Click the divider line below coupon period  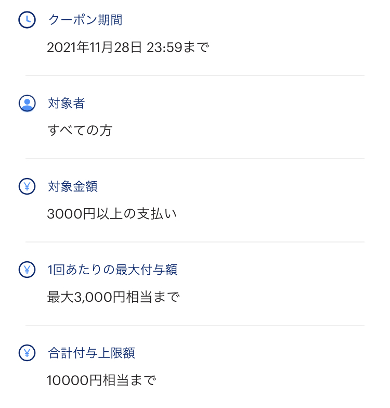point(195,75)
